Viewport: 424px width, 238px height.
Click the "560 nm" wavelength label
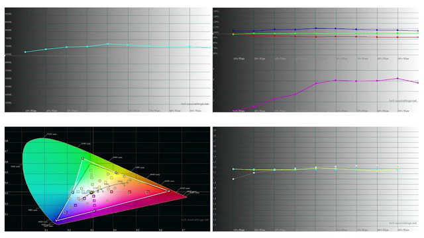(118, 157)
